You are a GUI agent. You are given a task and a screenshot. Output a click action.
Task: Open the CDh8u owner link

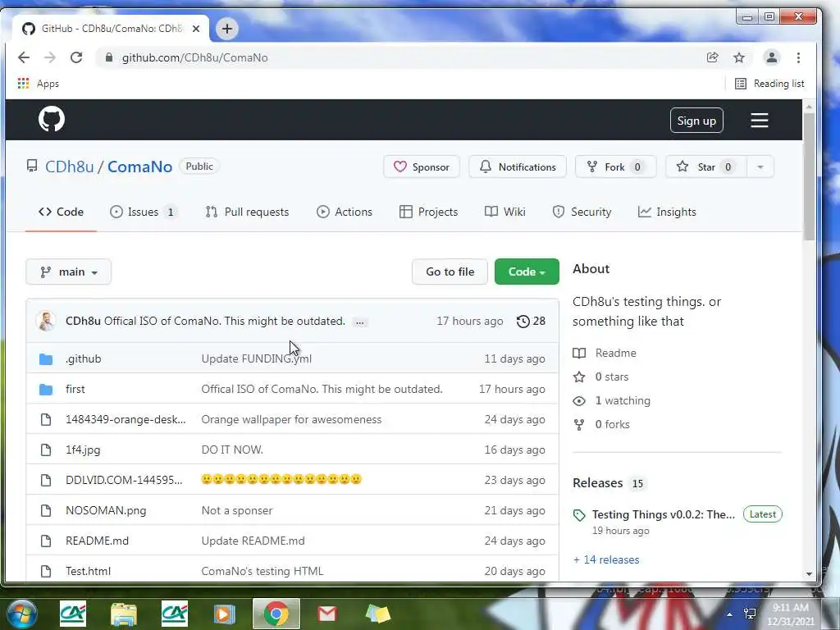69,167
